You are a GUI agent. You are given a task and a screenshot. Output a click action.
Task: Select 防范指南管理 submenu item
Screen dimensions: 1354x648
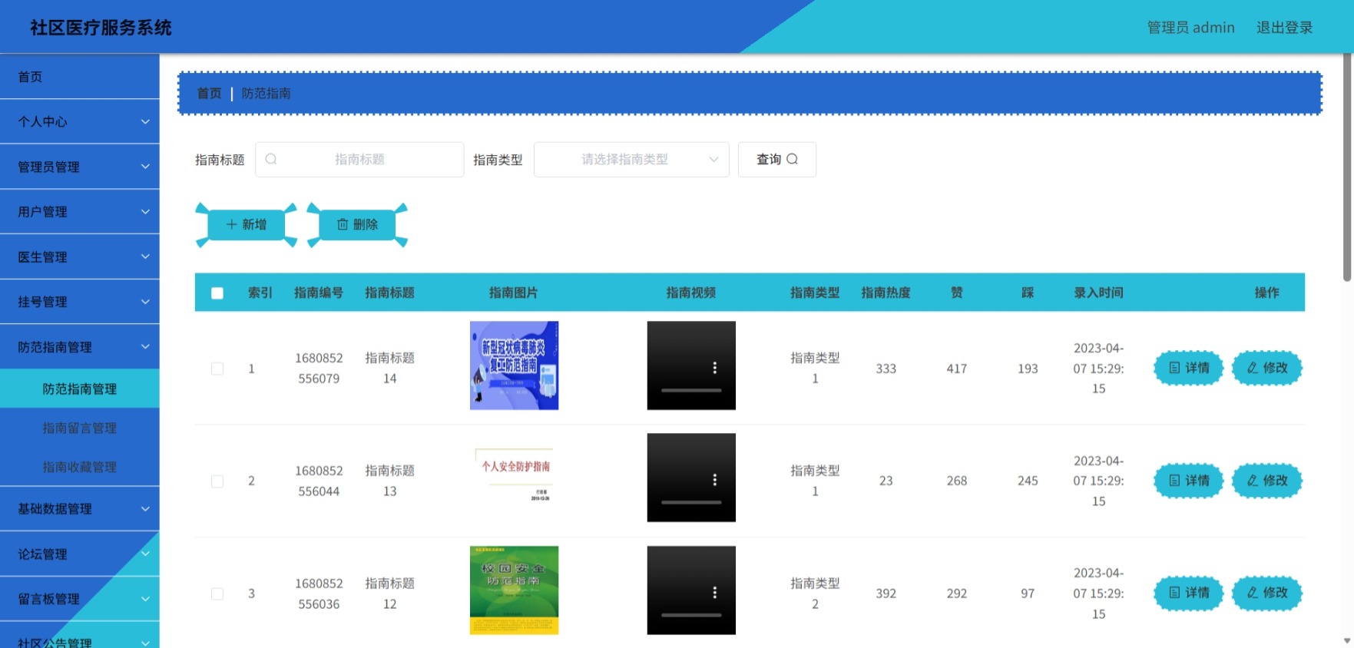(80, 389)
